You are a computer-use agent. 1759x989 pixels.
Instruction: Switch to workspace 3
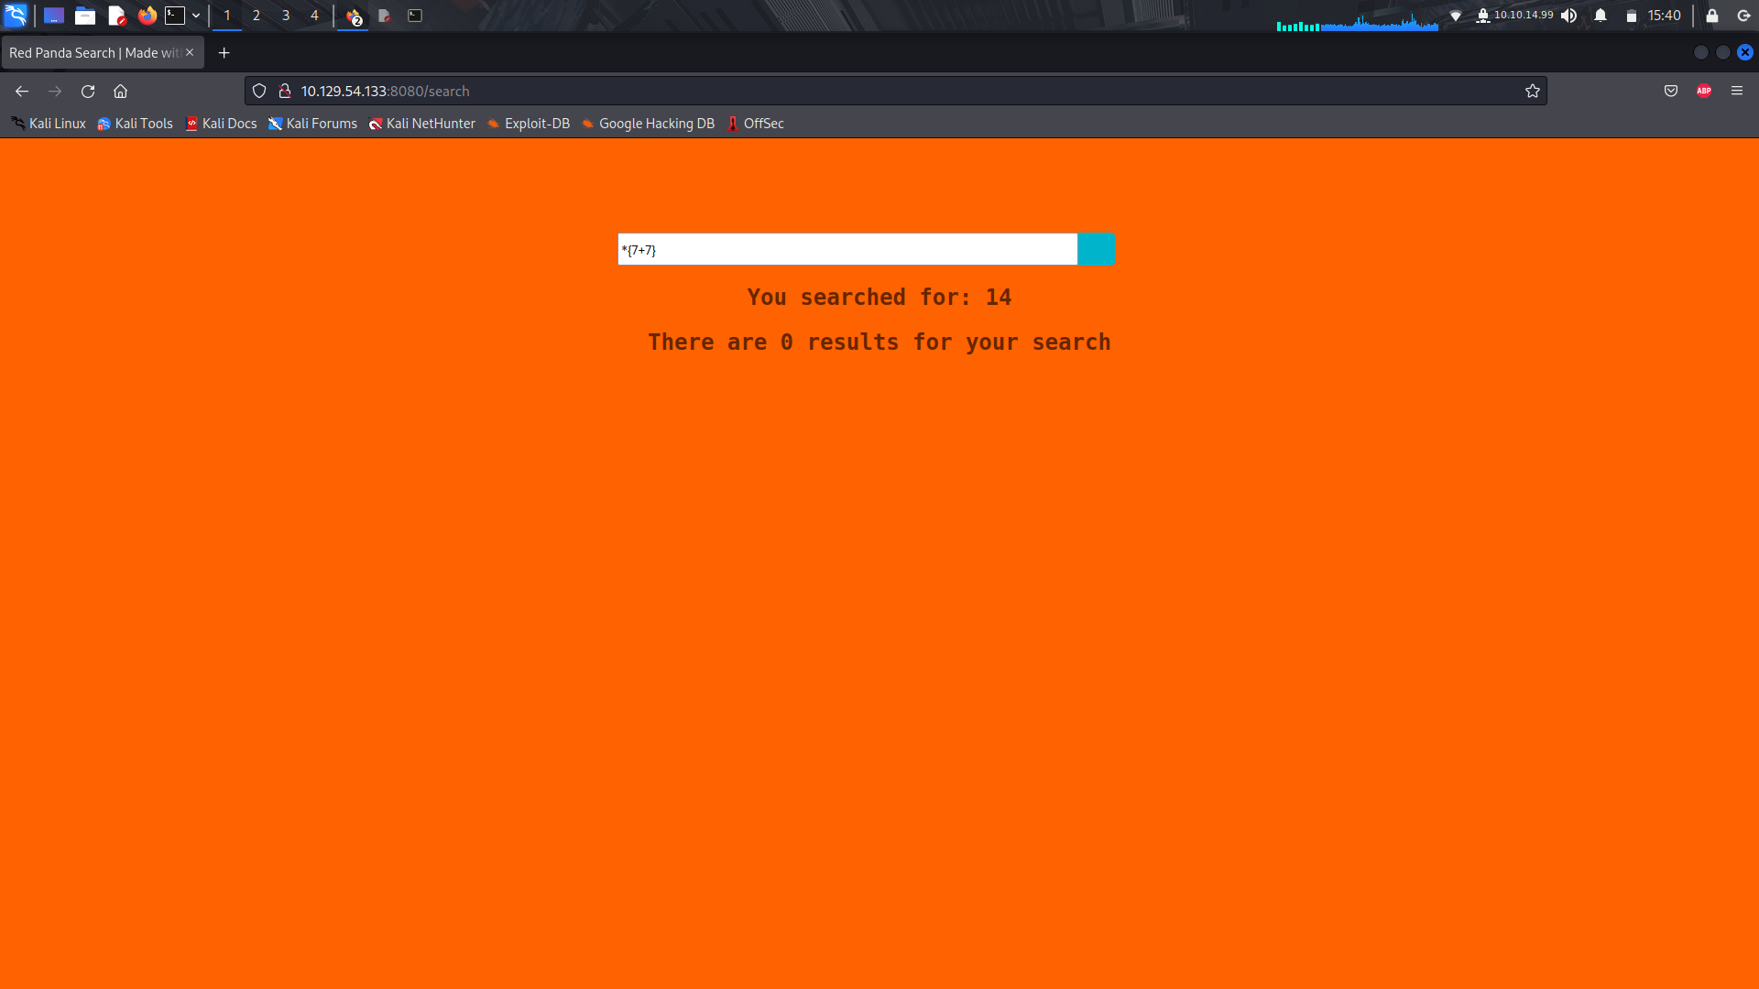285,16
